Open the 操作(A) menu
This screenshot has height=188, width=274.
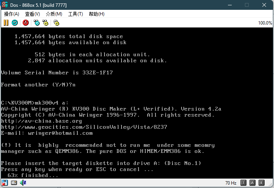11,14
